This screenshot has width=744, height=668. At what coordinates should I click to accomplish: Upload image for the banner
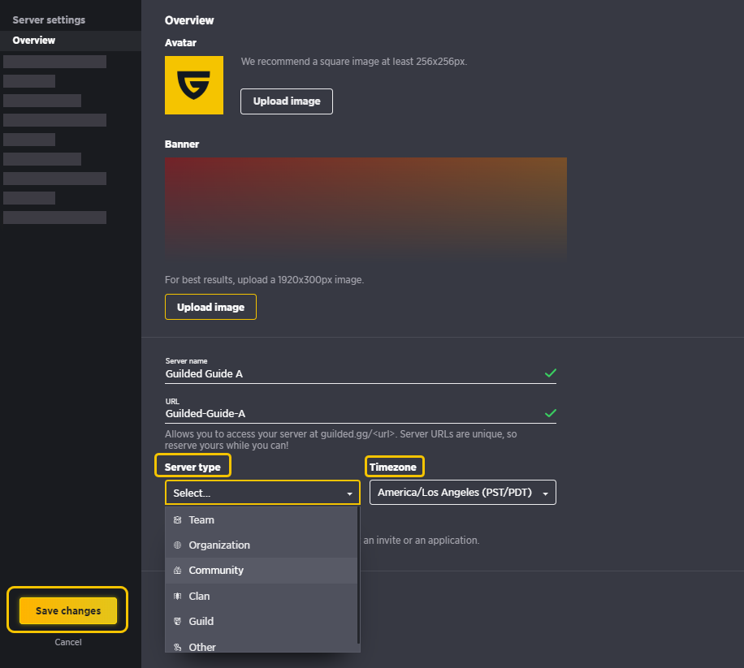[x=210, y=307]
